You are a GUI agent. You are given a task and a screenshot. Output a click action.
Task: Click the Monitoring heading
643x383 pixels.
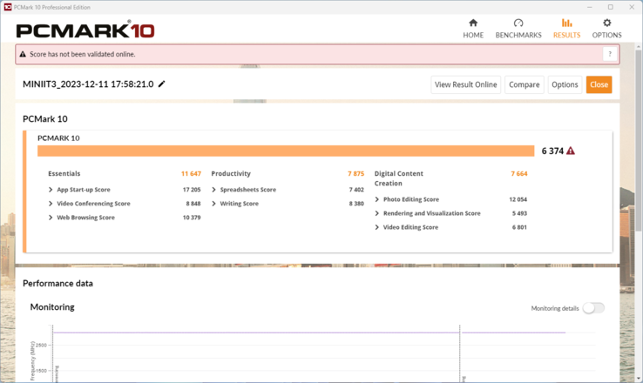pos(52,306)
